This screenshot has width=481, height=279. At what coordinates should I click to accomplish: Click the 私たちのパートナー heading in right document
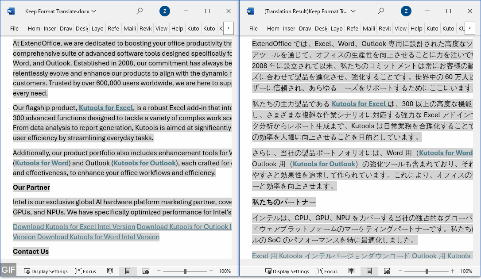284,202
